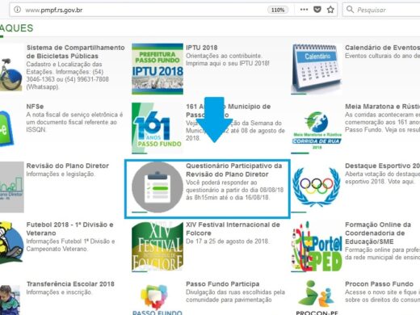Open the NFSe title link
Image resolution: width=420 pixels, height=315 pixels.
(x=35, y=107)
